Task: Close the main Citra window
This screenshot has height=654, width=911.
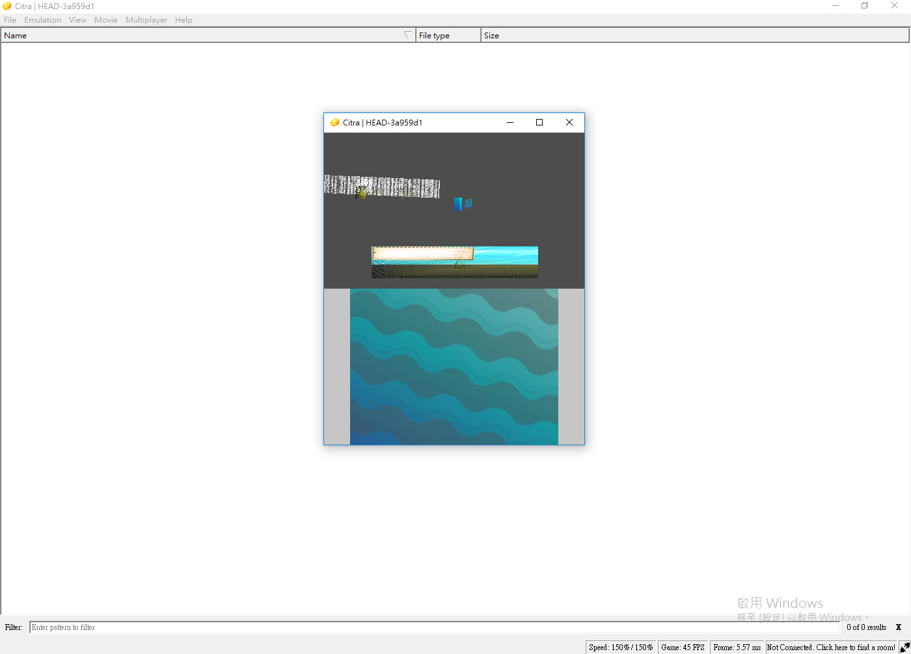Action: tap(895, 6)
